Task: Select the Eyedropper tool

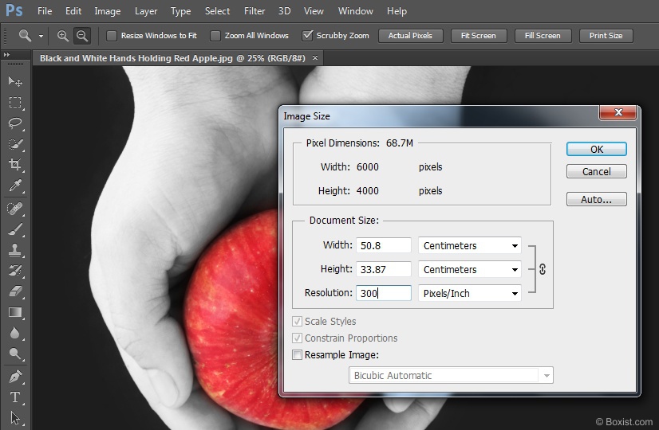Action: (15, 186)
